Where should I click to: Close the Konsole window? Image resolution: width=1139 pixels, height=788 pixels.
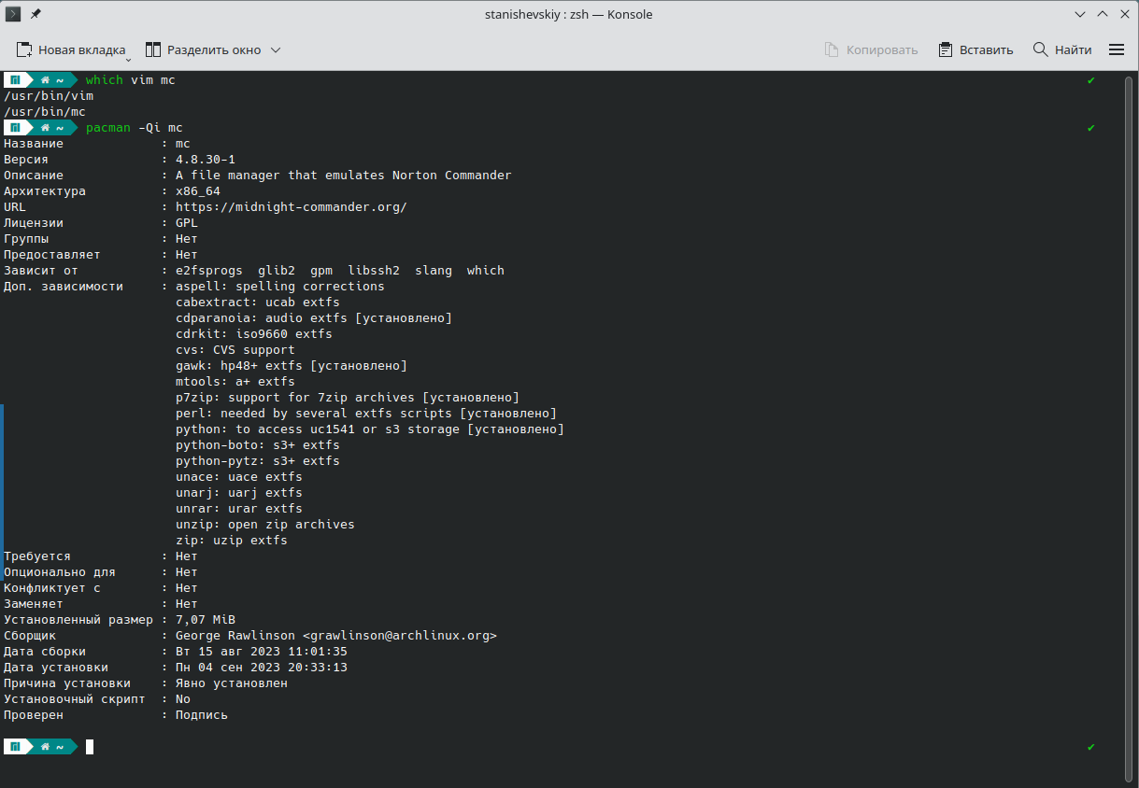tap(1124, 14)
